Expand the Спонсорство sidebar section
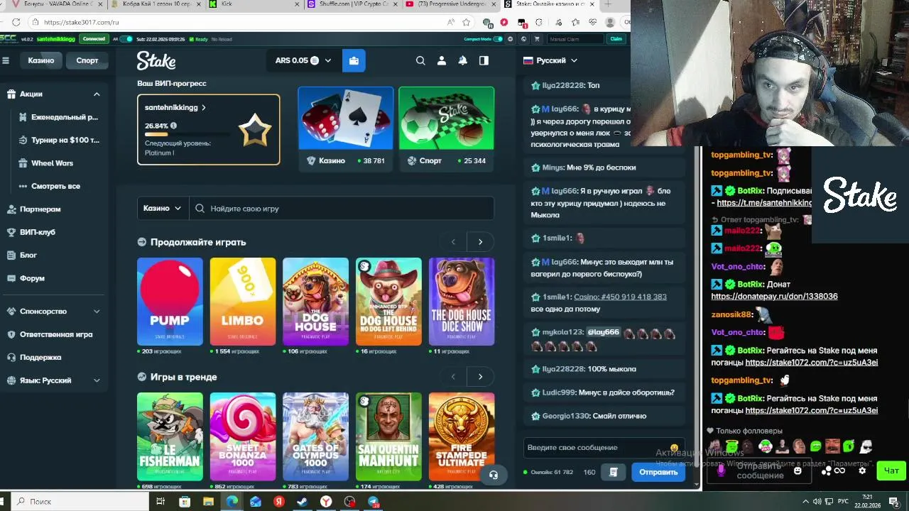The height and width of the screenshot is (511, 909). pos(97,311)
